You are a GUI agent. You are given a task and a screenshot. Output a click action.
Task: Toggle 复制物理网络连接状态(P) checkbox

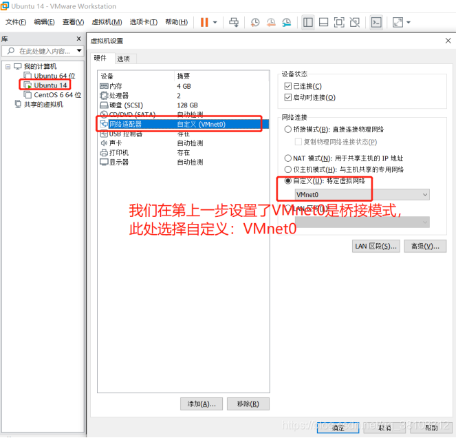[x=298, y=142]
